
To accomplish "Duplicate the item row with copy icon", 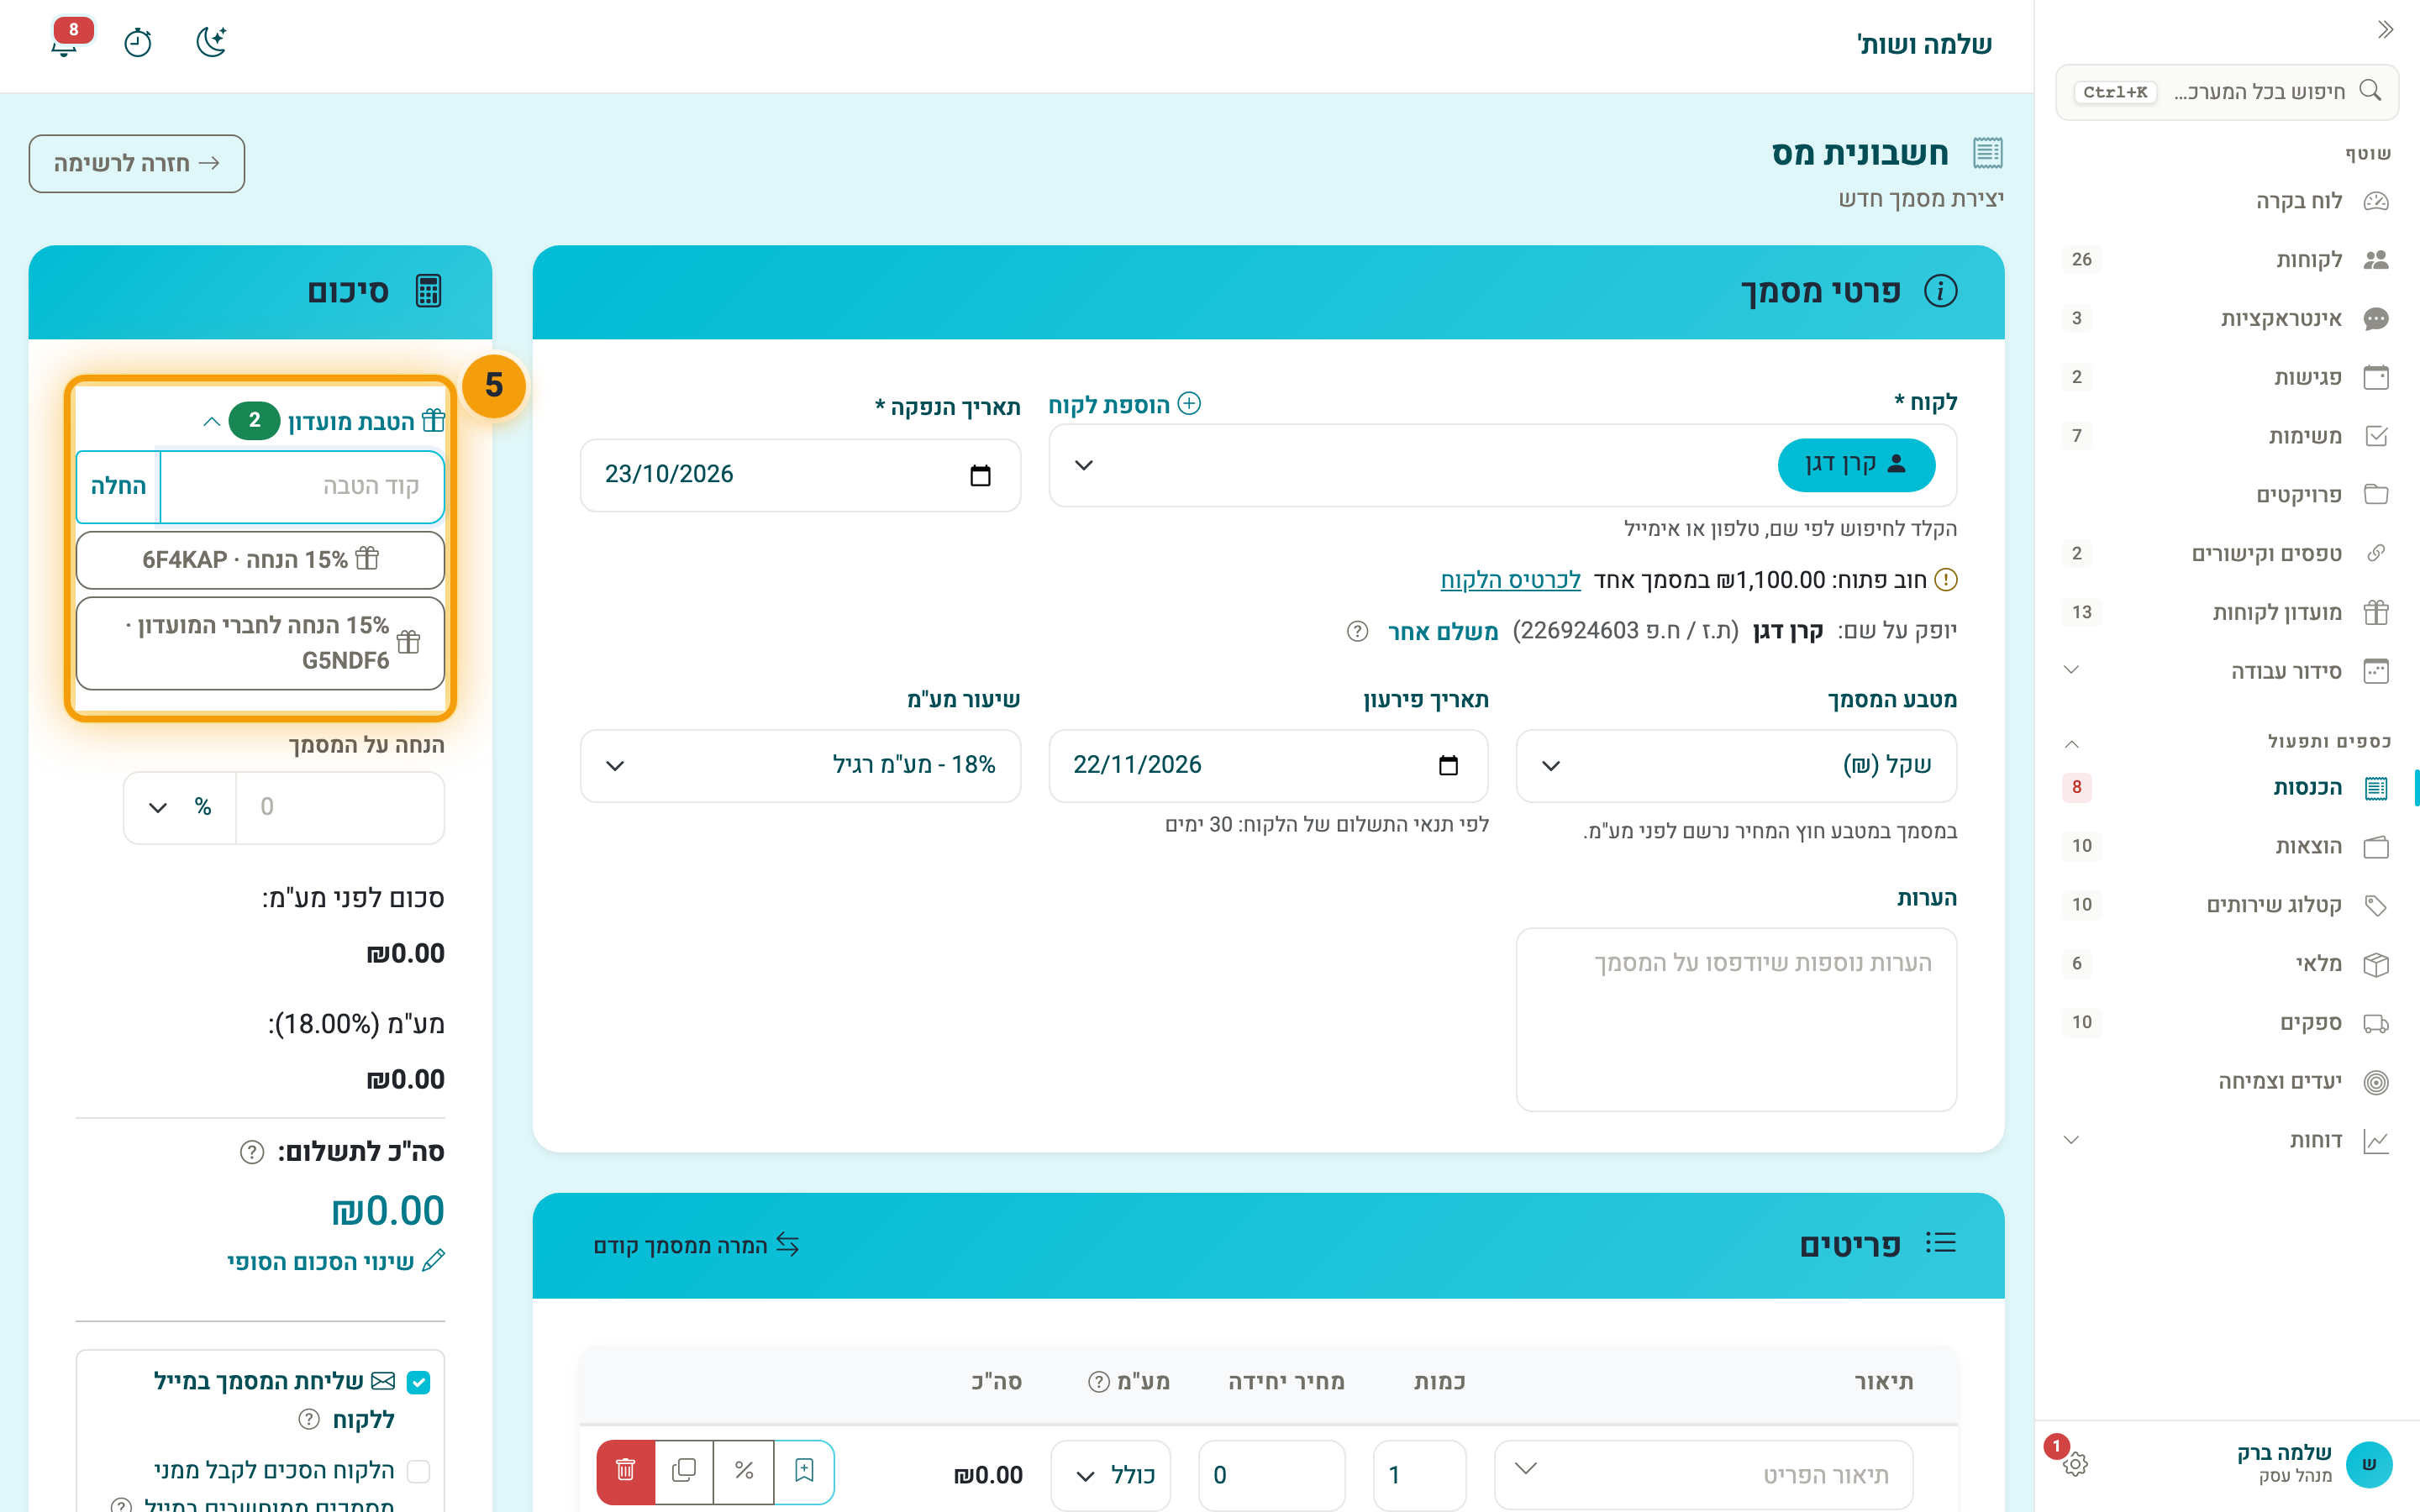I will (684, 1471).
